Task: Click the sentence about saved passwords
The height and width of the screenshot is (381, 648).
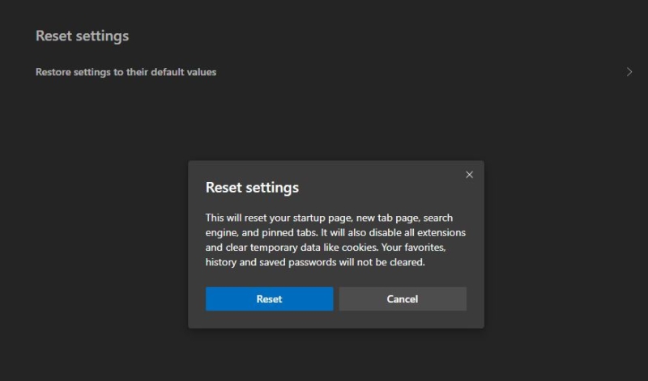Action: 315,262
